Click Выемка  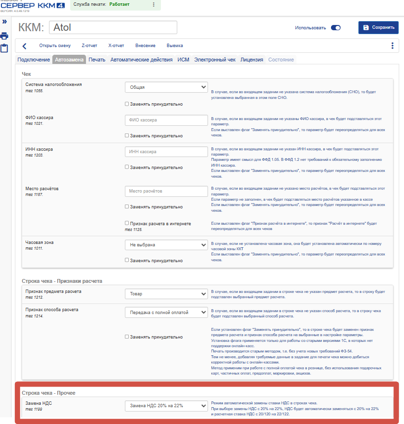[x=175, y=46]
